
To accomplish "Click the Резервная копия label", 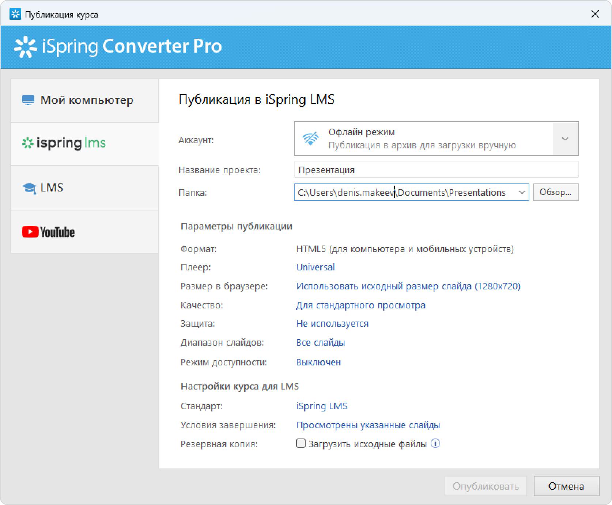I will [x=219, y=444].
